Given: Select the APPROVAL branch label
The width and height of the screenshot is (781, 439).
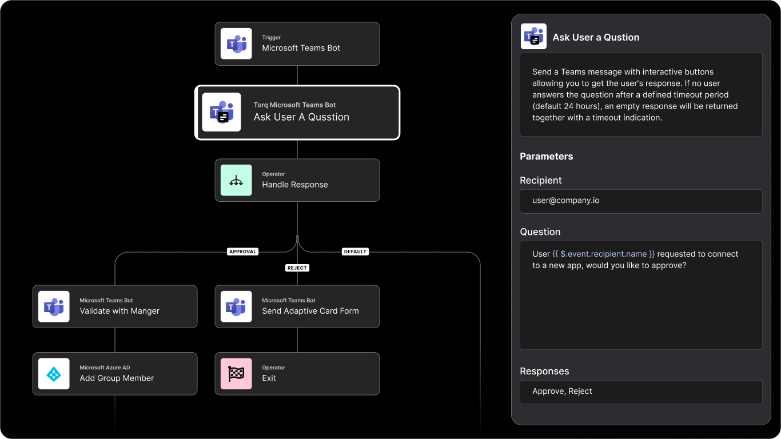Looking at the screenshot, I should tap(242, 252).
